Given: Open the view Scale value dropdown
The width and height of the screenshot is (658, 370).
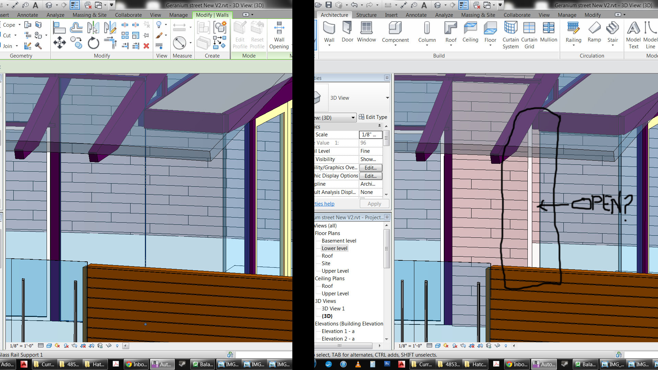Looking at the screenshot, I should coord(370,135).
